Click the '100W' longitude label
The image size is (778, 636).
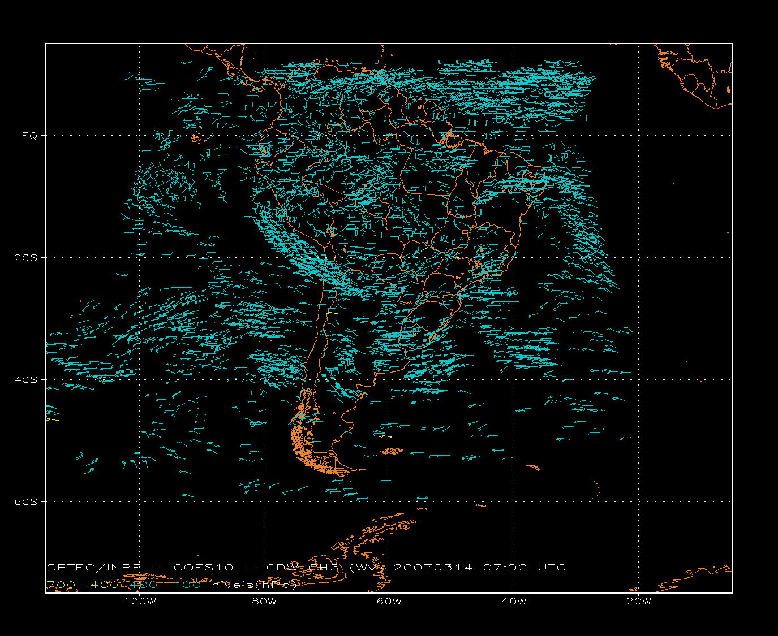pyautogui.click(x=140, y=601)
